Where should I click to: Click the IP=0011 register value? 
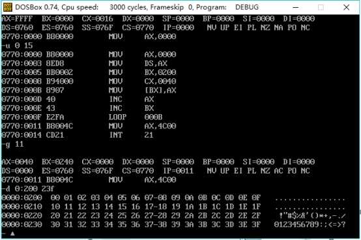click(x=178, y=171)
